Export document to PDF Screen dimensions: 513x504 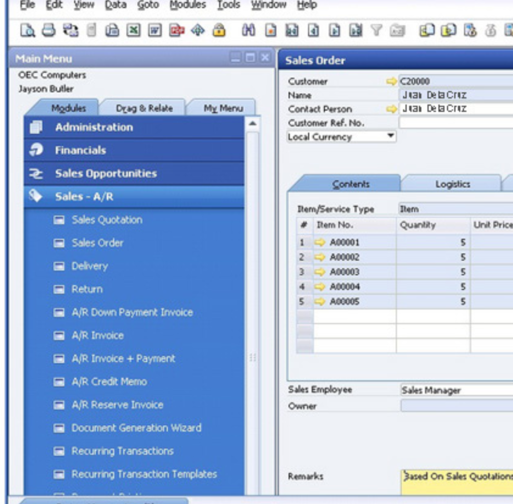177,31
